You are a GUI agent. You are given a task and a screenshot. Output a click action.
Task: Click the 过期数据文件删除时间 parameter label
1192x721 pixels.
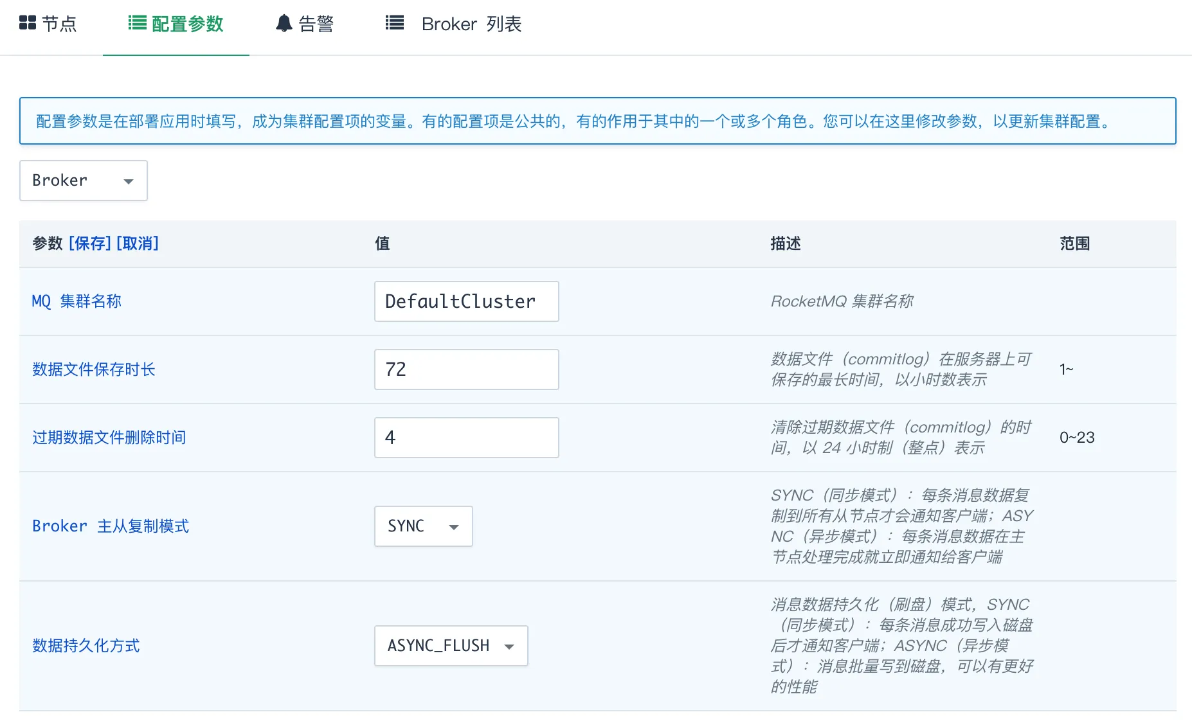[x=109, y=438]
